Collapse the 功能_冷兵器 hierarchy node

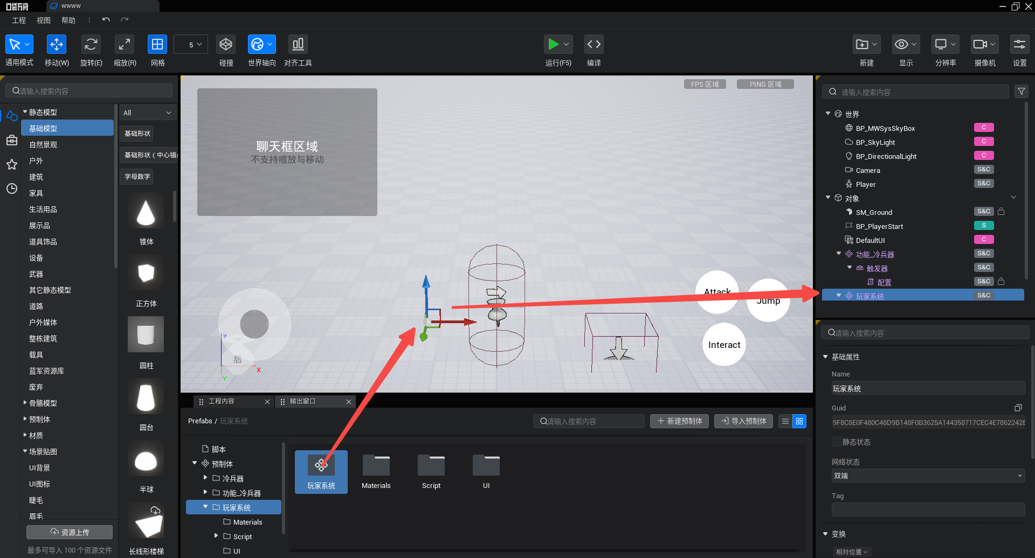coord(839,254)
